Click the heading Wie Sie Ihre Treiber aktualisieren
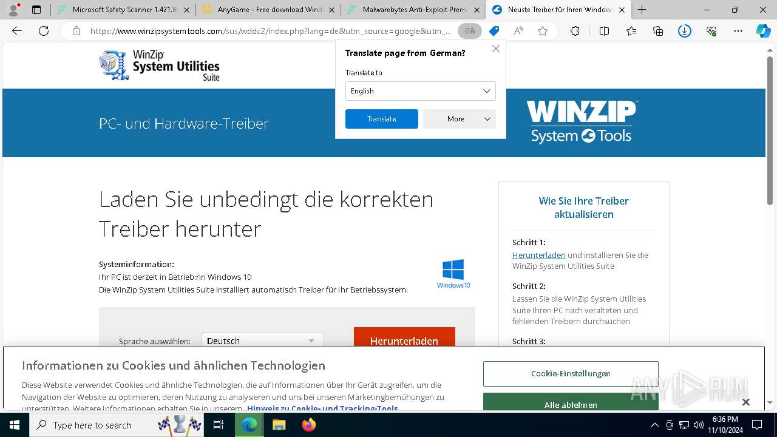This screenshot has width=777, height=437. [583, 208]
